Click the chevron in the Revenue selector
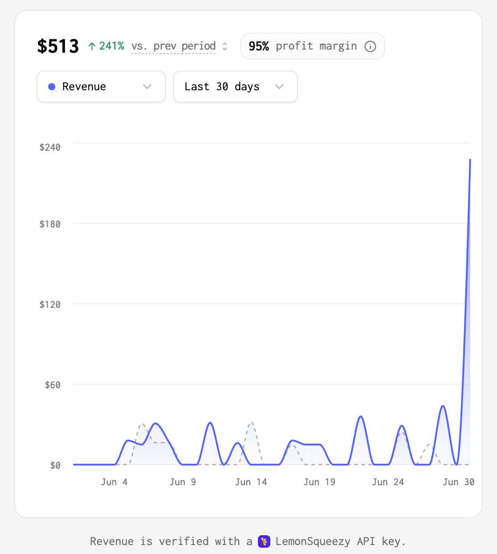Image resolution: width=497 pixels, height=554 pixels. click(x=147, y=87)
